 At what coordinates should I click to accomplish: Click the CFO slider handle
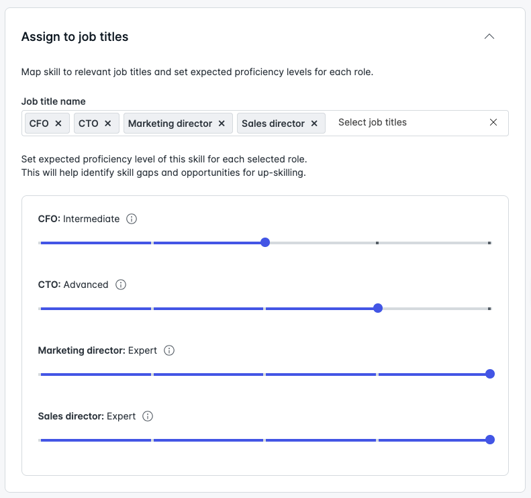click(x=265, y=242)
